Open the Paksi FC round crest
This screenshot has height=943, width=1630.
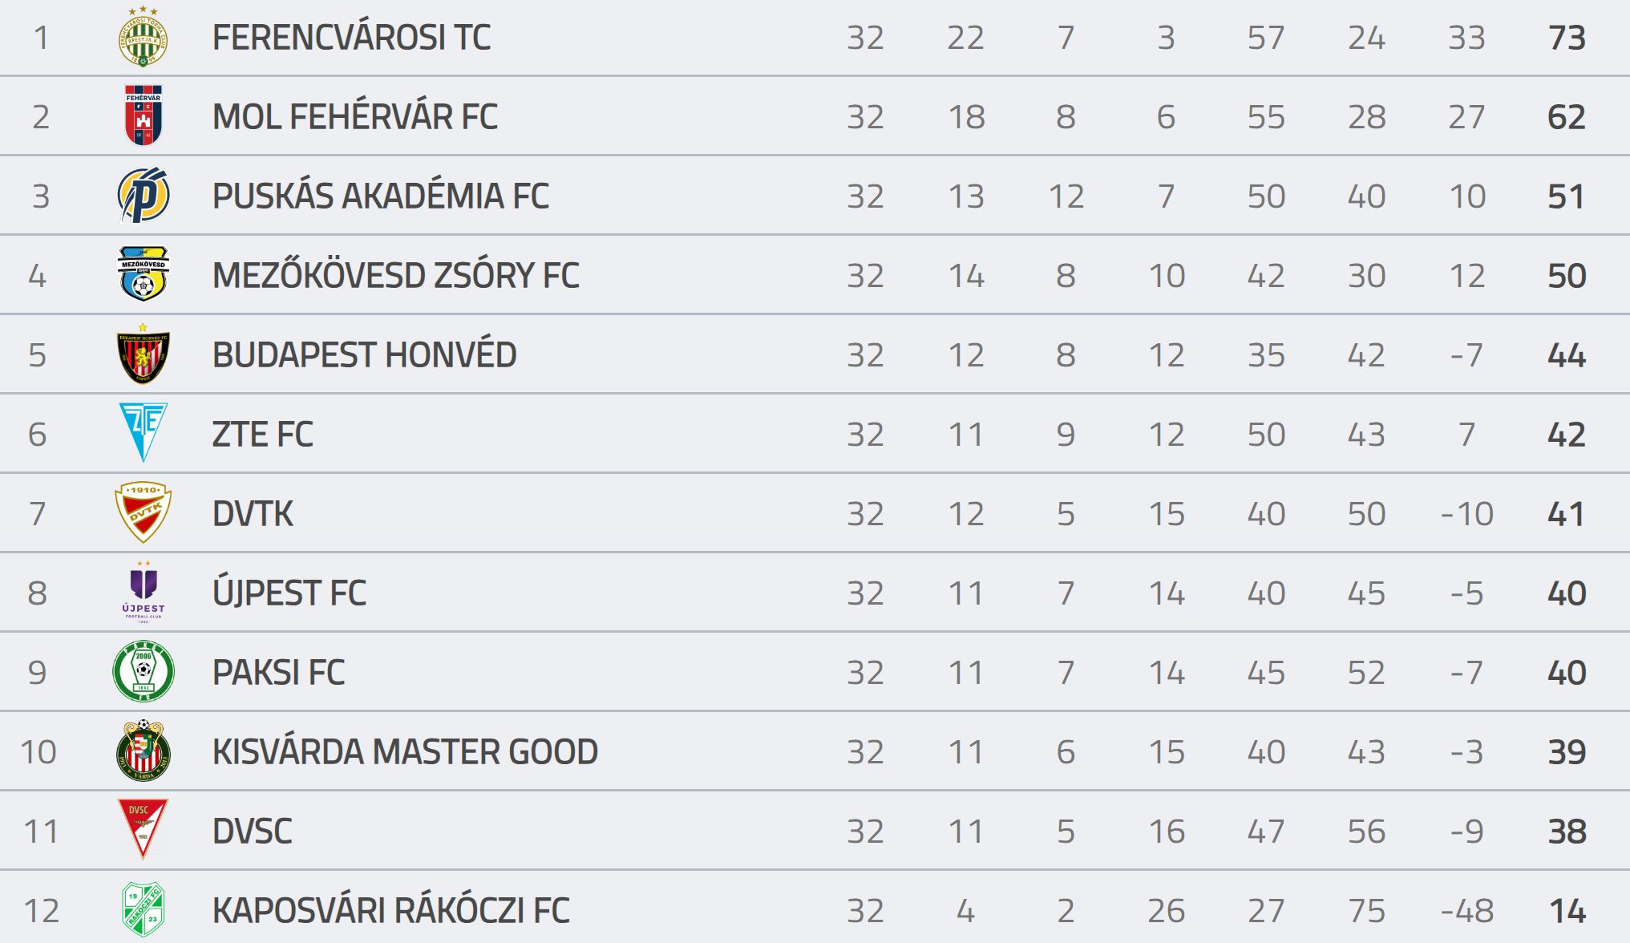click(x=144, y=671)
